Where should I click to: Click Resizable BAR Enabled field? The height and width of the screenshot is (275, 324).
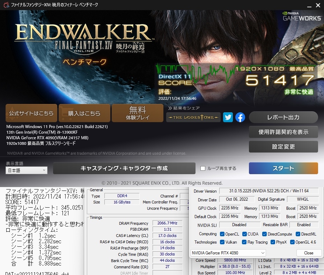304,225
